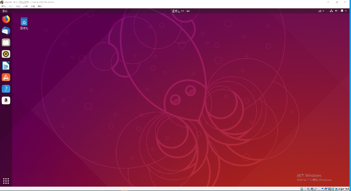Click the VirtualBox title bar app icon
The image size is (351, 191).
(x=2, y=2)
